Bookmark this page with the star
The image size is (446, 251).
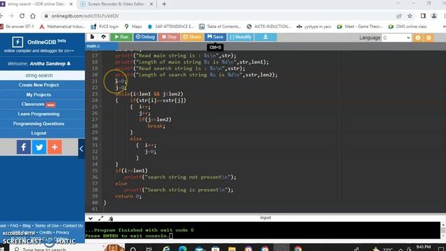(x=410, y=16)
